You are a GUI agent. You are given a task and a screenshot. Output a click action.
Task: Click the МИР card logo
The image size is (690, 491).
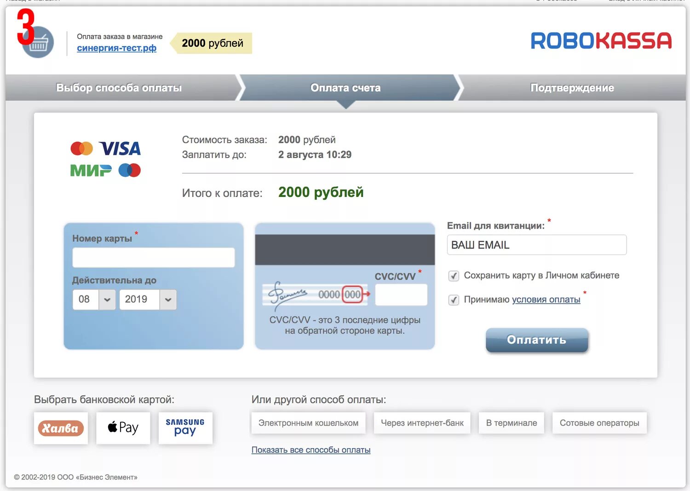[91, 170]
